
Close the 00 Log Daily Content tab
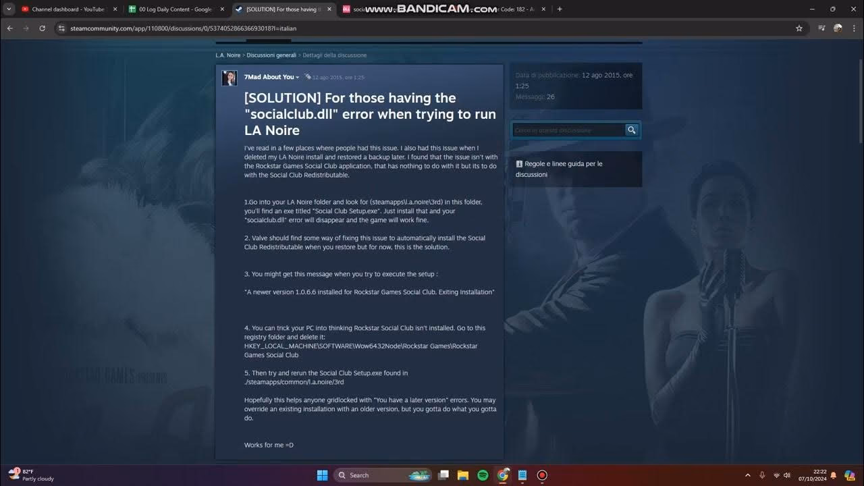click(222, 9)
